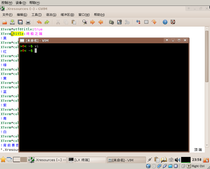Open VirtualBox 设备(D) menu
Image resolution: width=210 pixels, height=169 pixels.
tap(21, 3)
